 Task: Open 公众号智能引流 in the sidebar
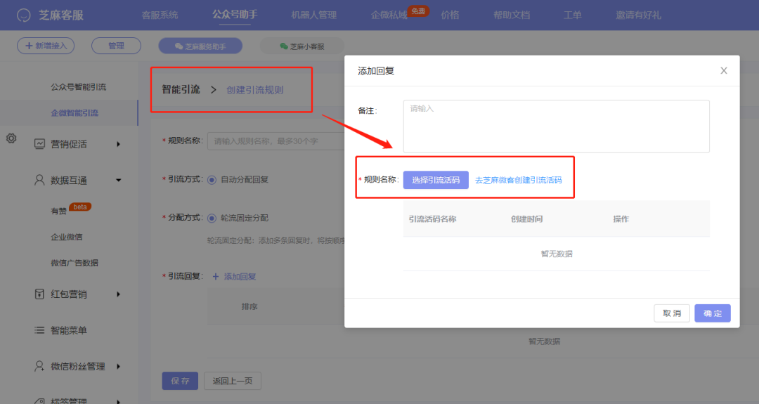[79, 86]
